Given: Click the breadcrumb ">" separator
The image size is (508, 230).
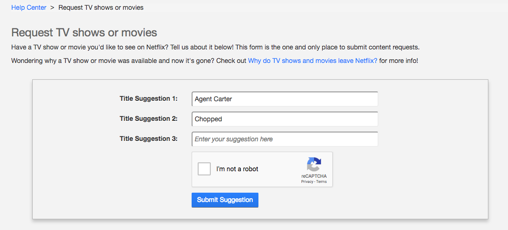Looking at the screenshot, I should (52, 7).
